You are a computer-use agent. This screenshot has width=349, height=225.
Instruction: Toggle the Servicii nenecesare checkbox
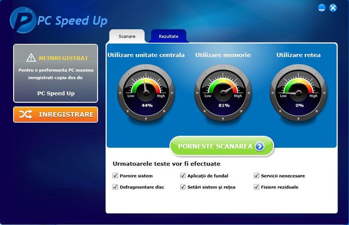(x=256, y=175)
